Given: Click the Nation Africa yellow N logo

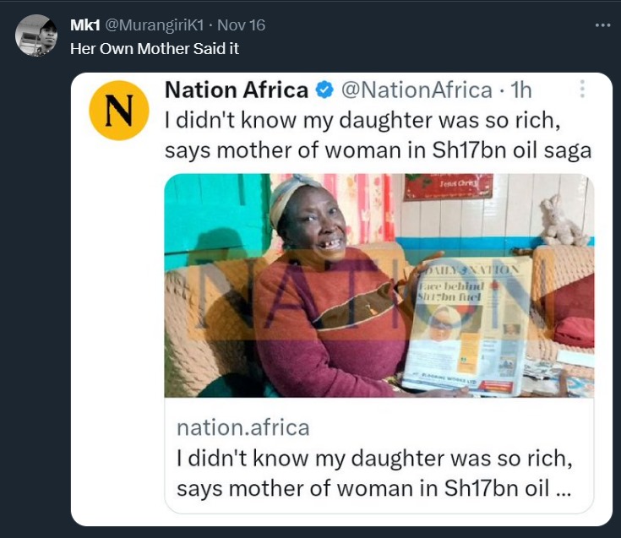Looking at the screenshot, I should tap(118, 110).
